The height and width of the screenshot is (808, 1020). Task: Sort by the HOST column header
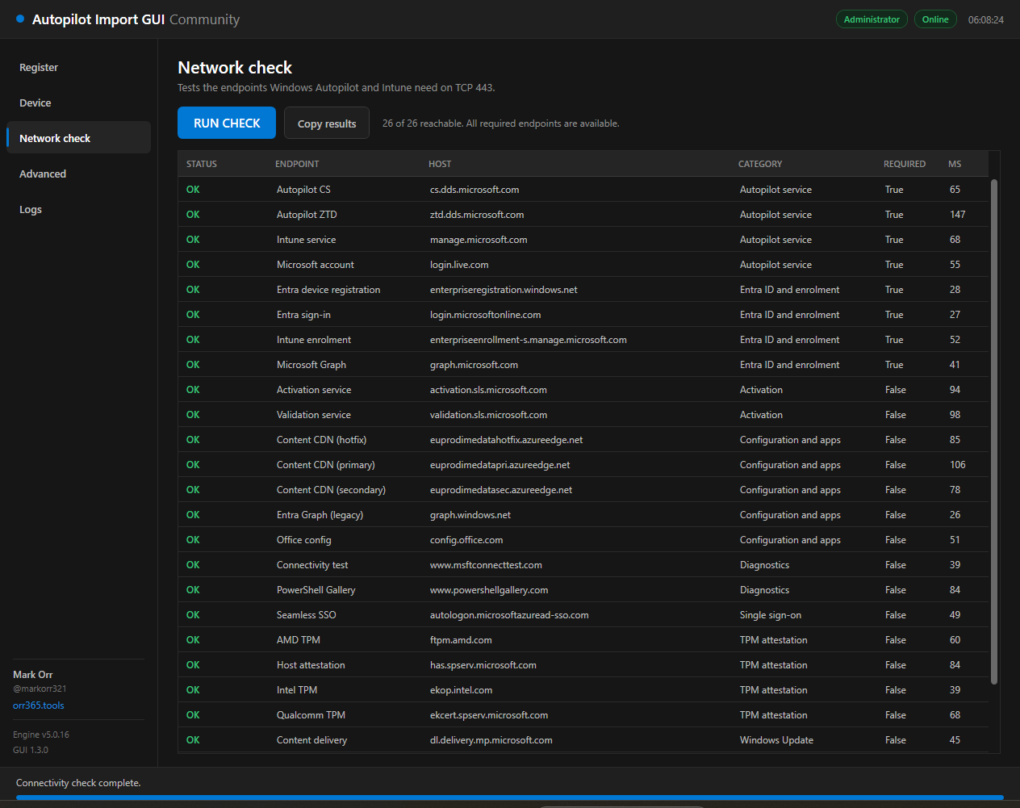(440, 164)
